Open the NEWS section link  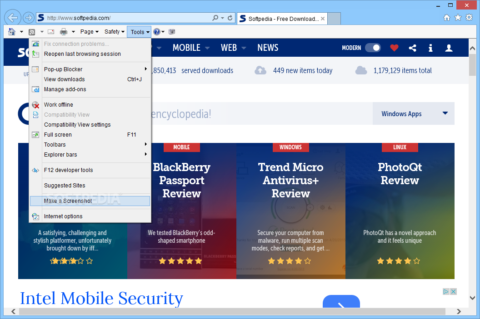coord(268,48)
